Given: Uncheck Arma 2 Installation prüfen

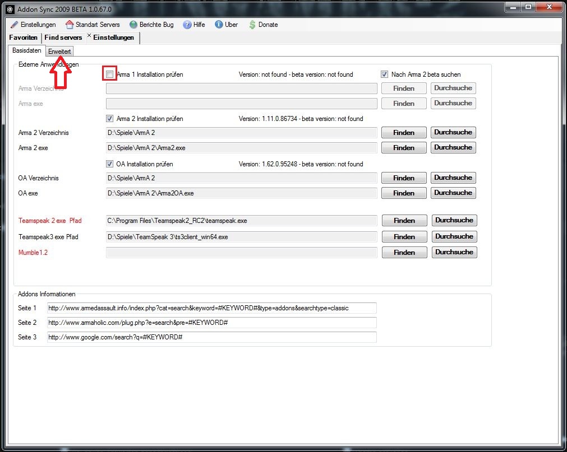Looking at the screenshot, I should pos(110,119).
